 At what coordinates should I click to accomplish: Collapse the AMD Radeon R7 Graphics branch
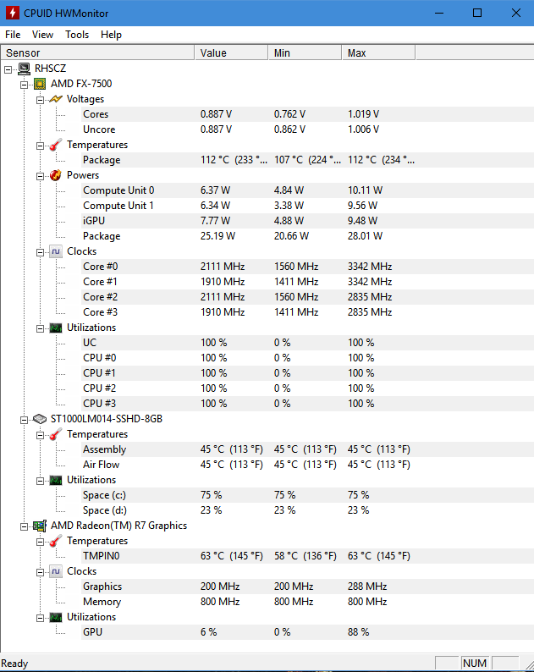(x=25, y=526)
